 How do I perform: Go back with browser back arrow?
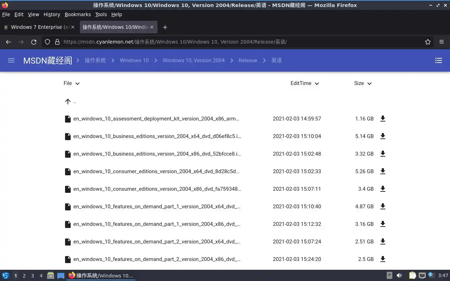point(8,42)
